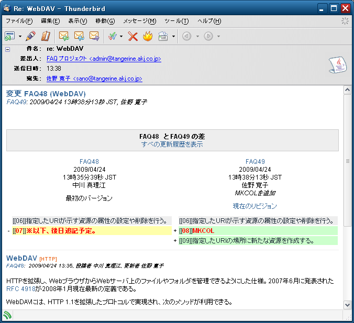Image resolution: width=354 pixels, height=323 pixels.
Task: Open the FAQ49 column header link
Action: coord(255,162)
